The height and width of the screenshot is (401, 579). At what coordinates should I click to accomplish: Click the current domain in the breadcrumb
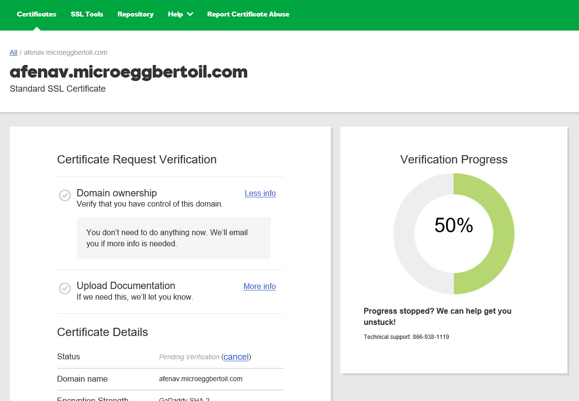65,52
